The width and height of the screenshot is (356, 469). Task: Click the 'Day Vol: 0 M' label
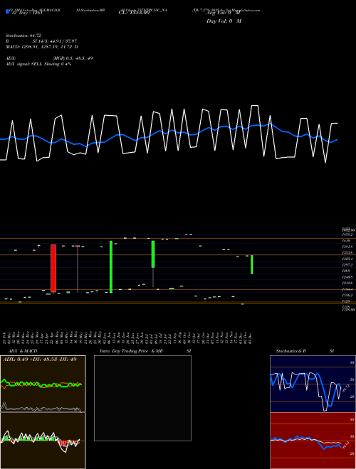224,21
